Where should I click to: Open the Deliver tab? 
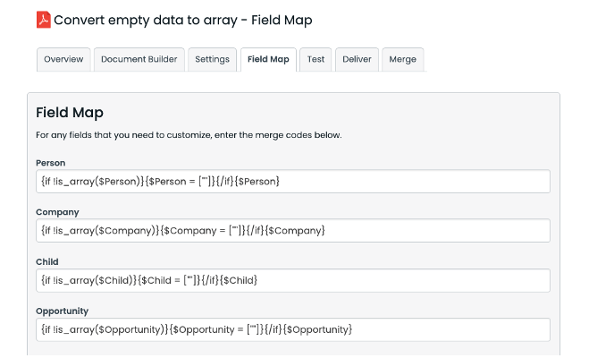click(x=357, y=60)
